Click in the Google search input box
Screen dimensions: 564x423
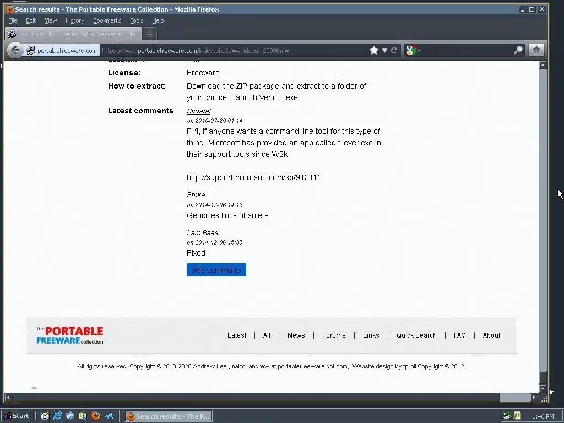pos(466,50)
